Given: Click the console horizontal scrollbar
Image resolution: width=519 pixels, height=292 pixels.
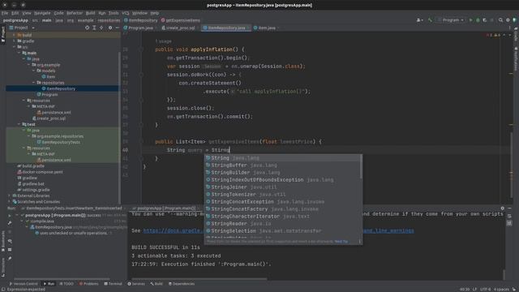Looking at the screenshot, I should [x=199, y=279].
